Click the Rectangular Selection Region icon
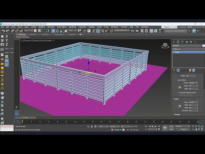The height and width of the screenshot is (154, 205). [44, 31]
